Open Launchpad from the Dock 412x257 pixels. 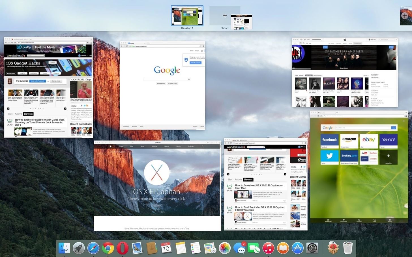78,248
